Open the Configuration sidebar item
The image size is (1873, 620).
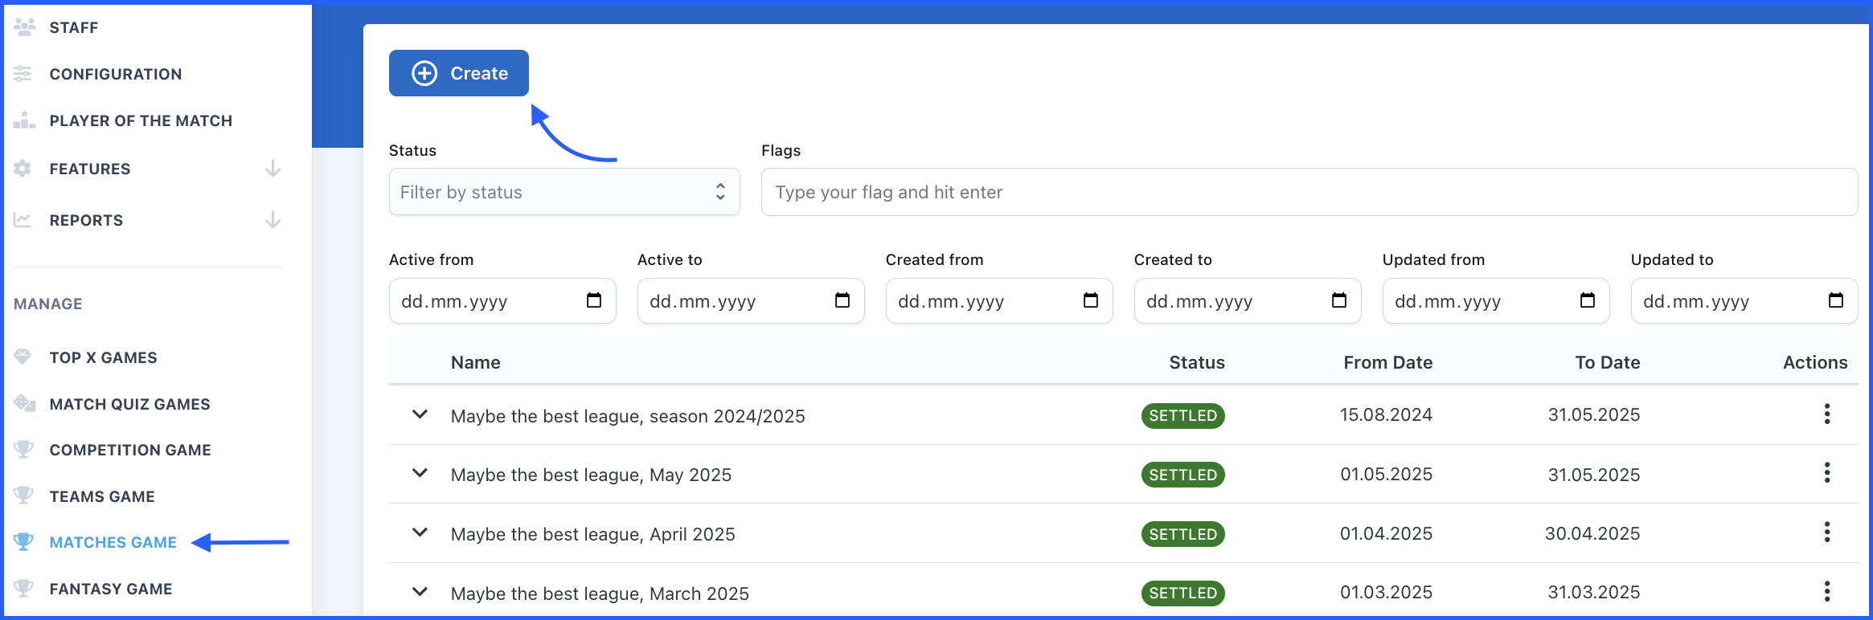[116, 74]
